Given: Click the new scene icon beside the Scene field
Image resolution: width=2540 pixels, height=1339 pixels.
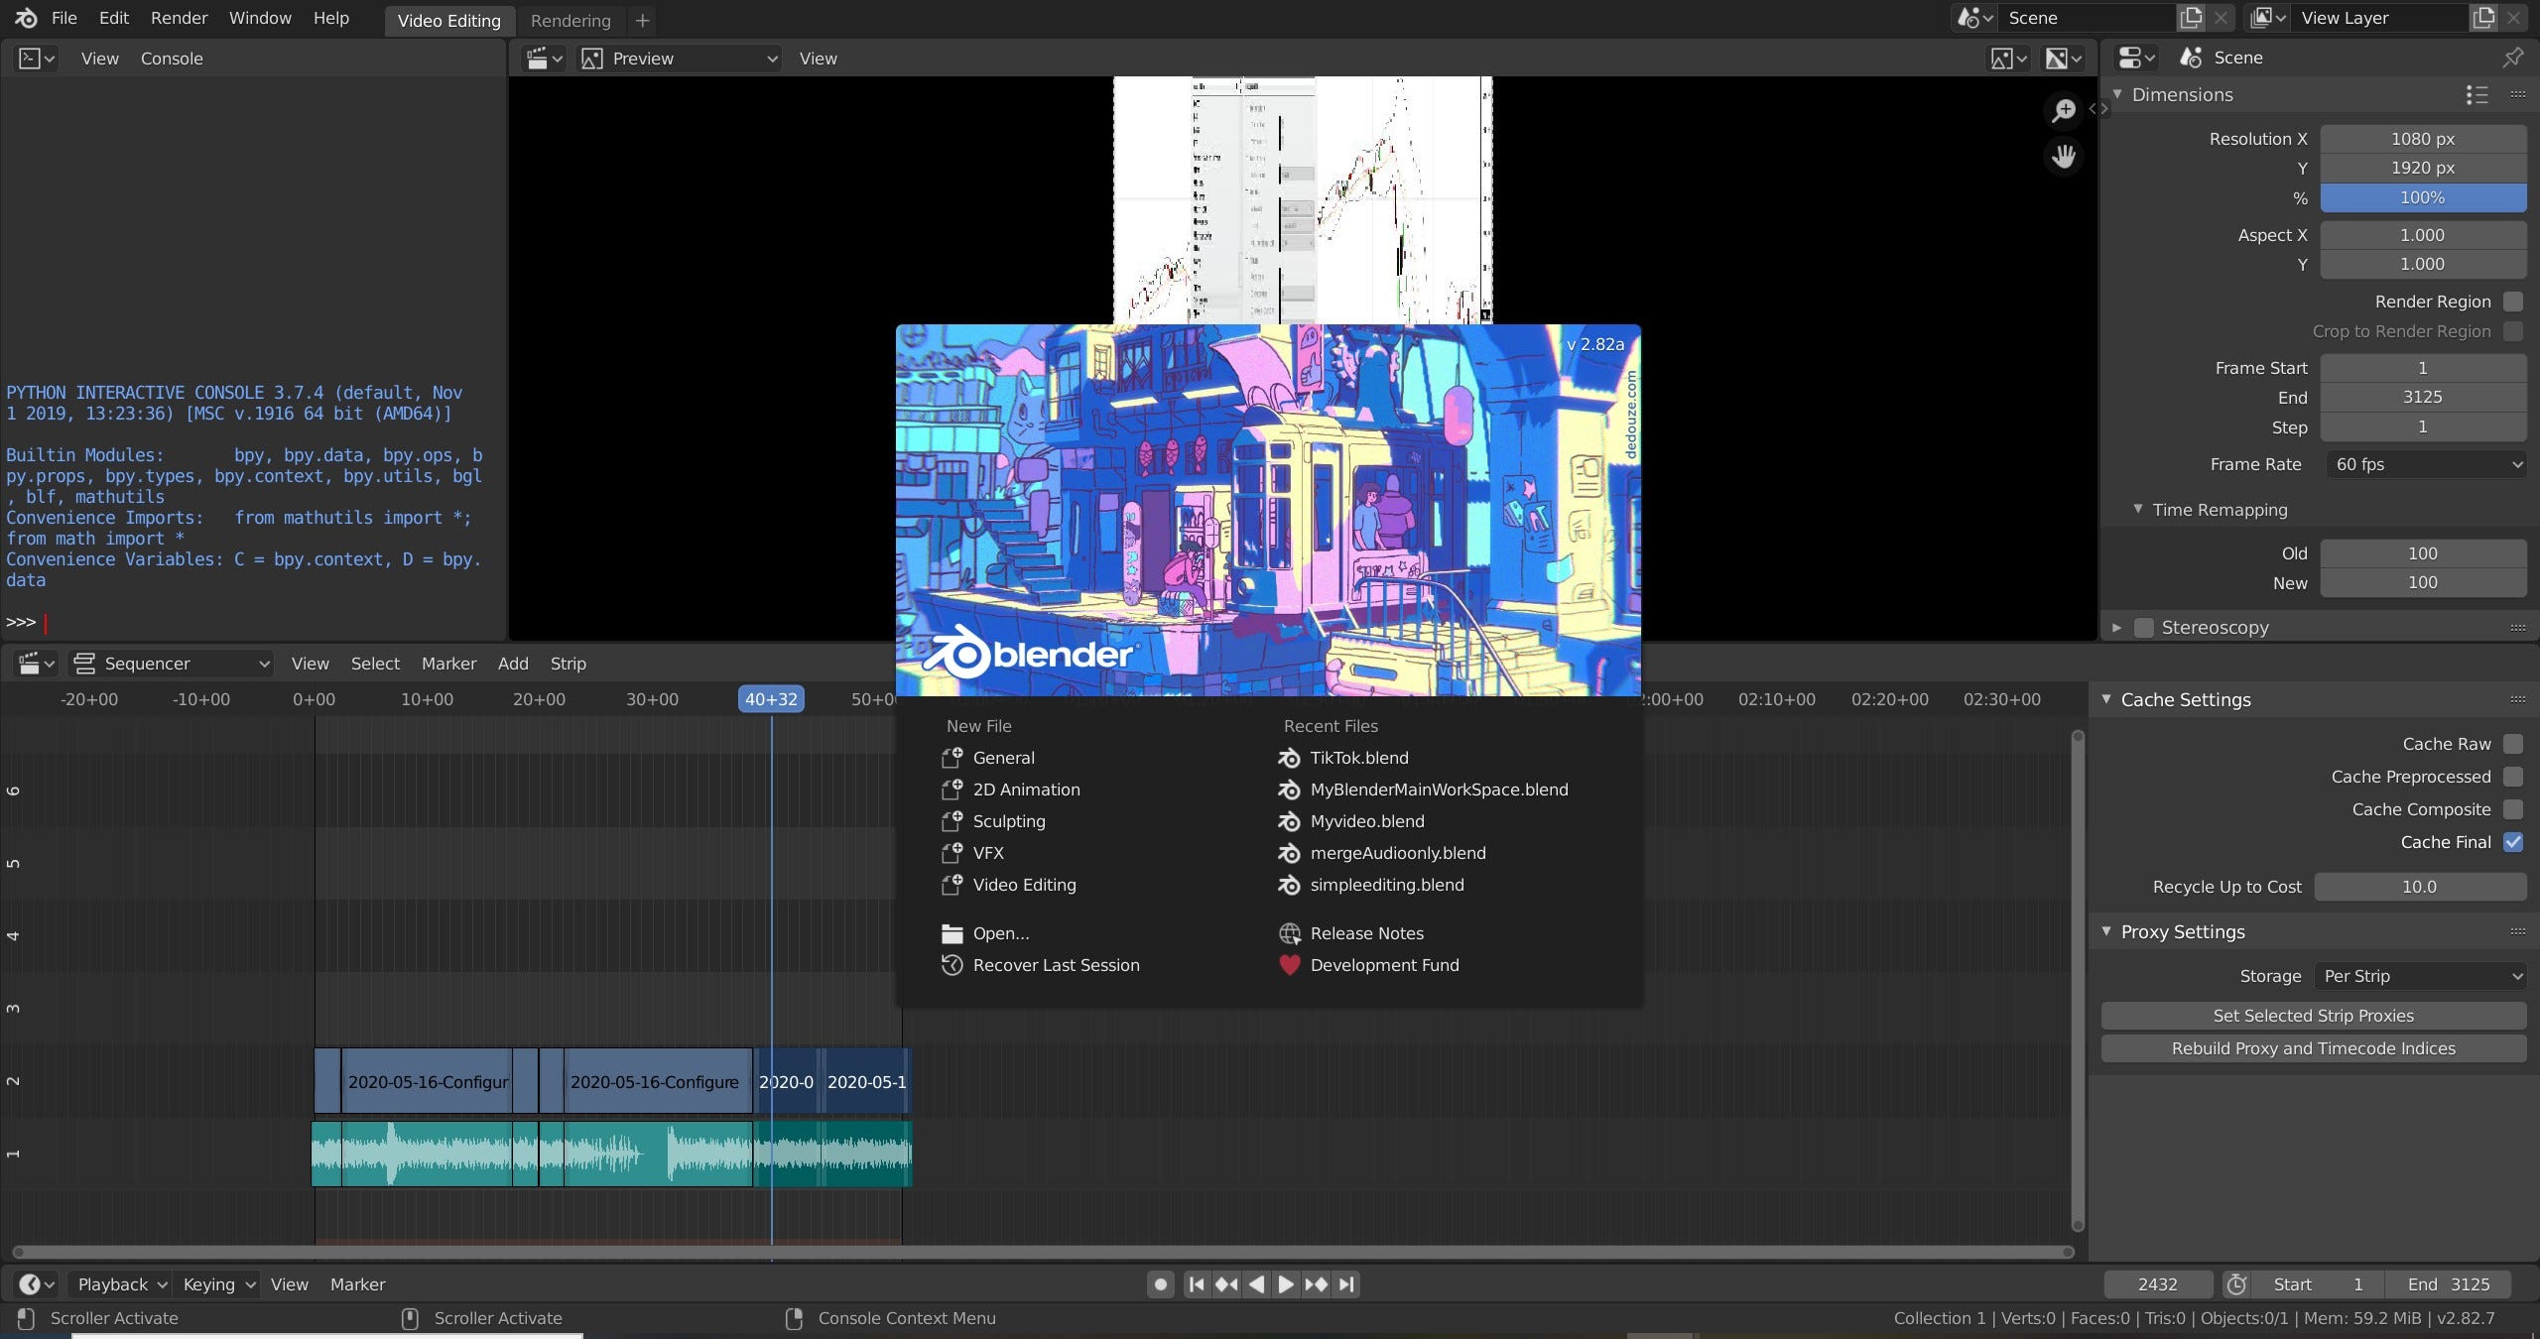Looking at the screenshot, I should click(2190, 18).
